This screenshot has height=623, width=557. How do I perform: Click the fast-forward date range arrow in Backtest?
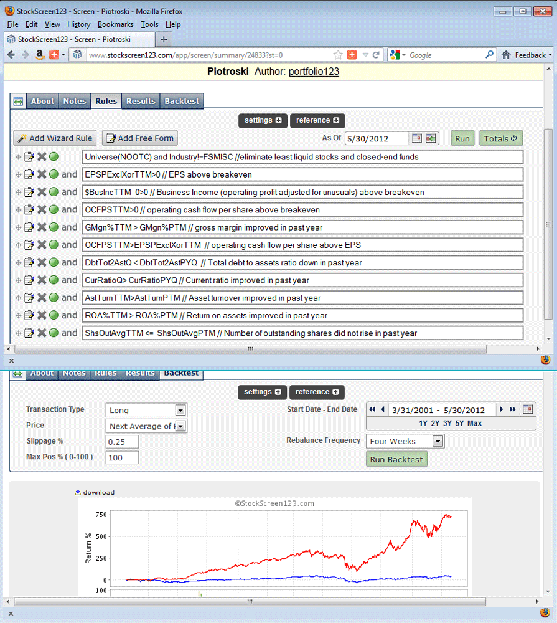point(513,409)
